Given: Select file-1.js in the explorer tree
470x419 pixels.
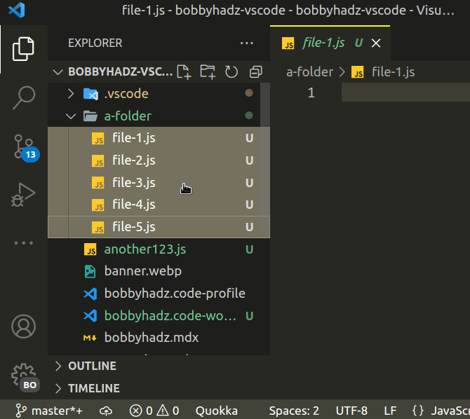Looking at the screenshot, I should [x=159, y=138].
